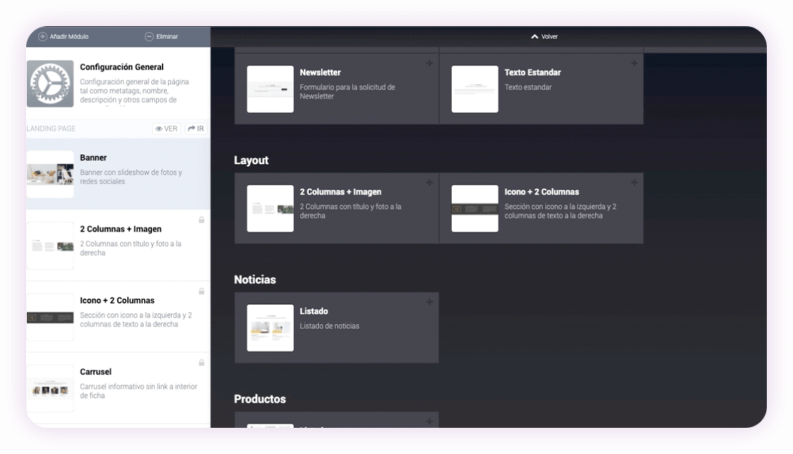This screenshot has width=793, height=454.
Task: Click plus icon on Icono + 2 Columnas card
Action: 634,183
